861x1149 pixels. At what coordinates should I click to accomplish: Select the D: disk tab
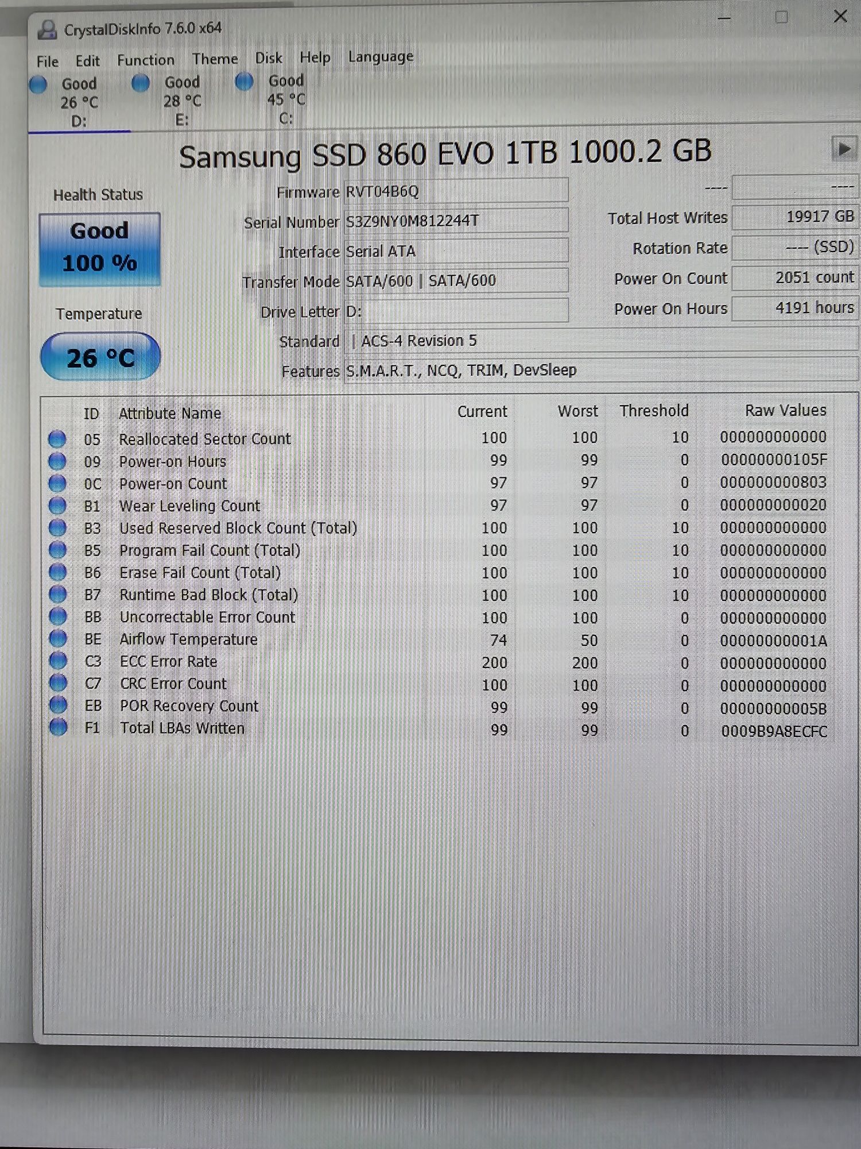(x=79, y=102)
